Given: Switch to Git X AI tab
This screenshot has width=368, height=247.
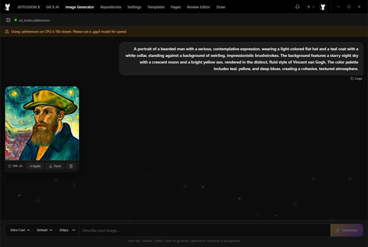Looking at the screenshot, I should (53, 7).
